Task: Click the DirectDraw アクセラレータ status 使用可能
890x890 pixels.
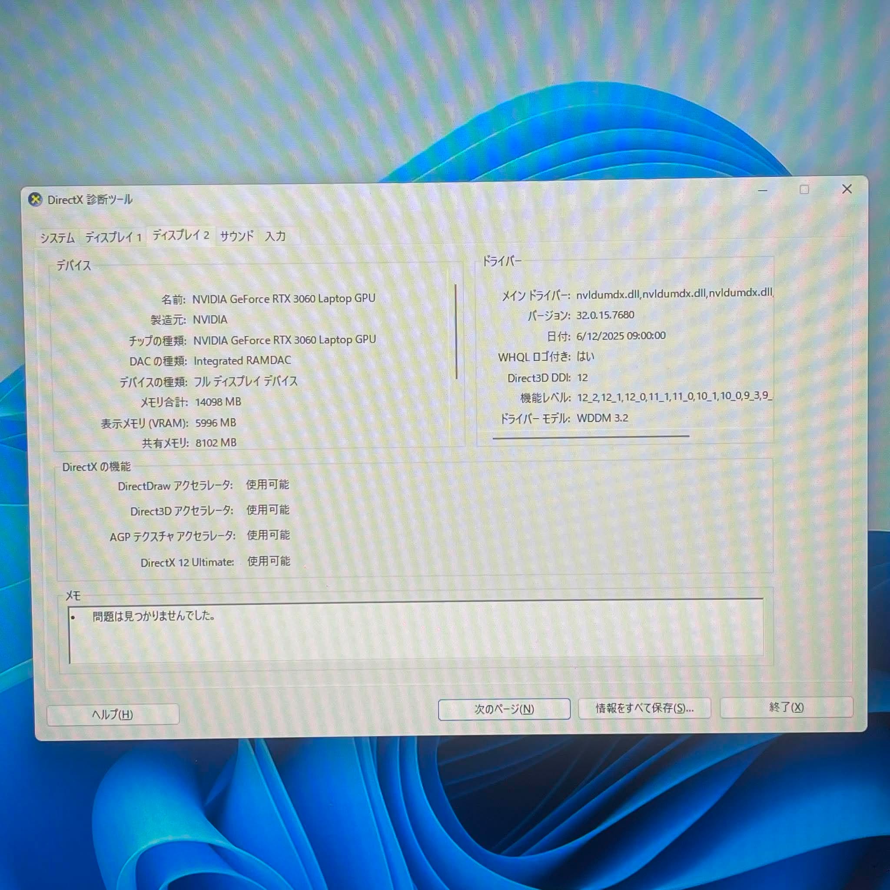Action: click(268, 485)
